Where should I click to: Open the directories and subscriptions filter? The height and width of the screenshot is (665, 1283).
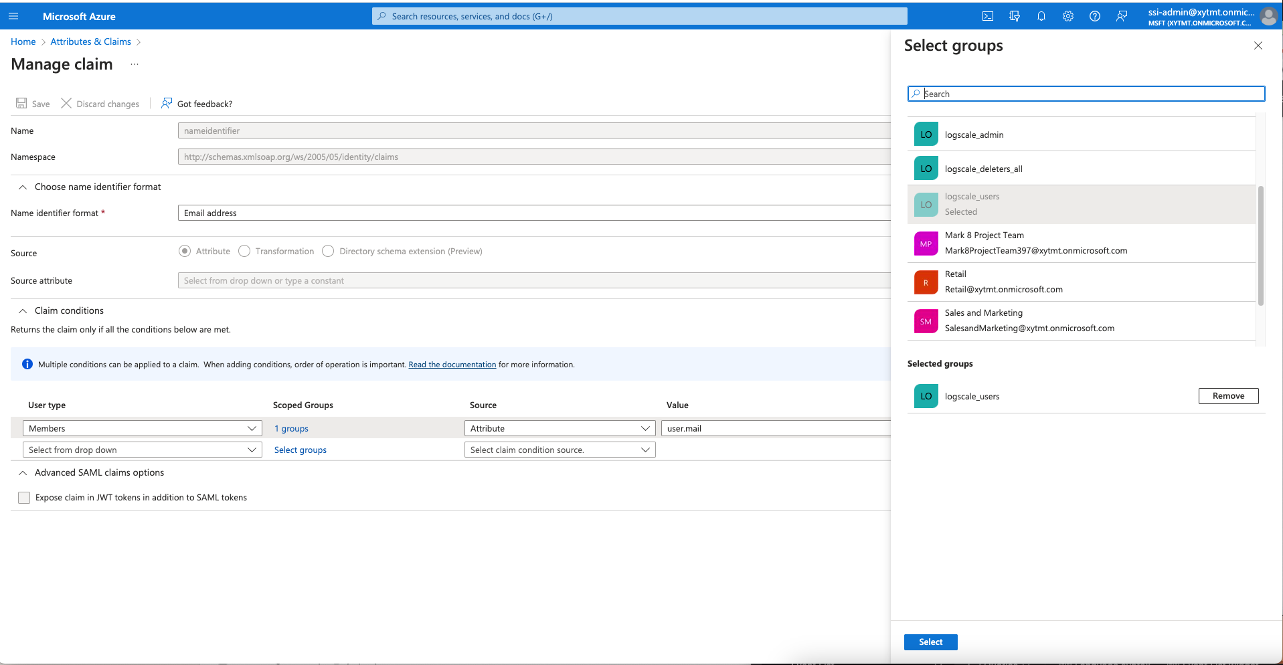click(x=1015, y=16)
